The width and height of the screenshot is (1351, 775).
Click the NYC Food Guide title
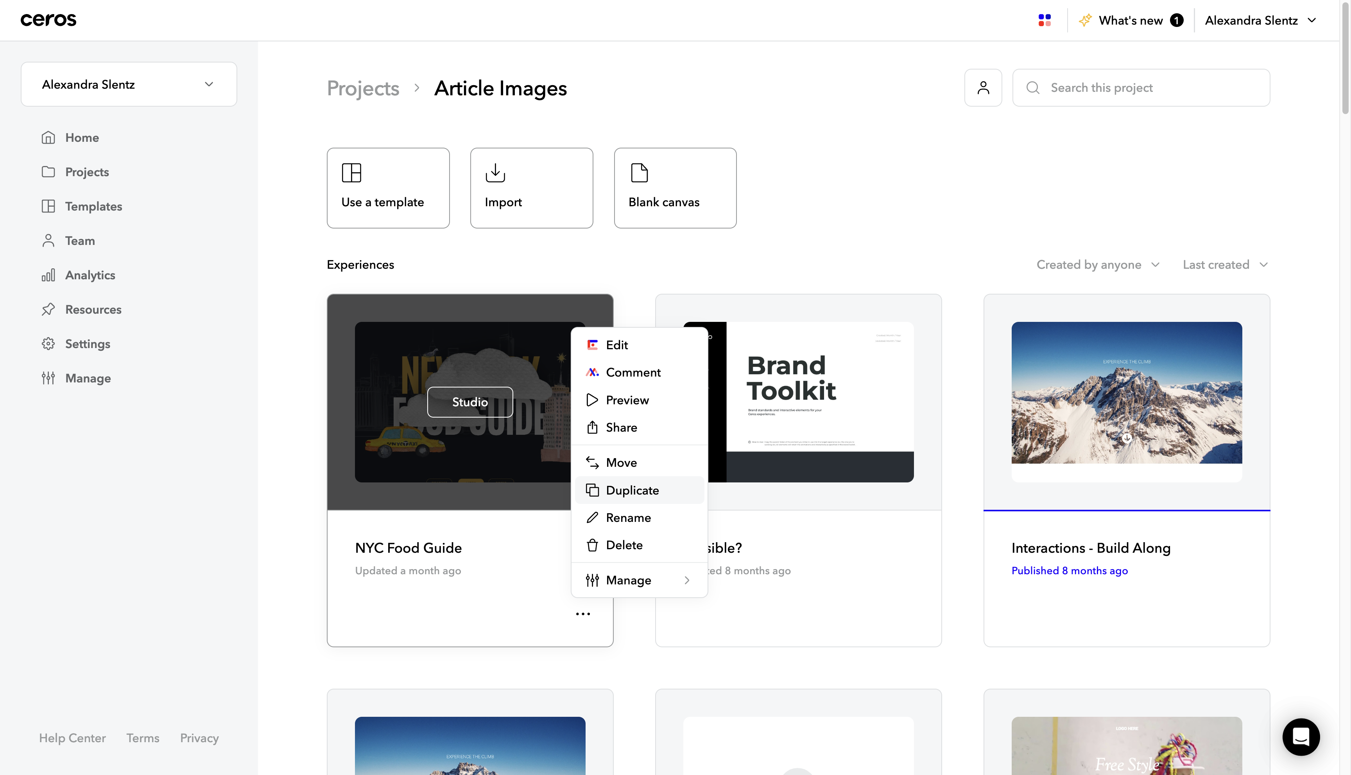(409, 548)
